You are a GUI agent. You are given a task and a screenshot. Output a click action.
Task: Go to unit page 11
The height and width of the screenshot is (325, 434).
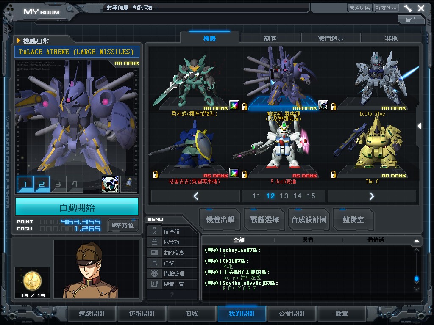click(x=256, y=196)
